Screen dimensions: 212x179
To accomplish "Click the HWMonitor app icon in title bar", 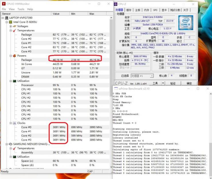I will pos(4,4).
